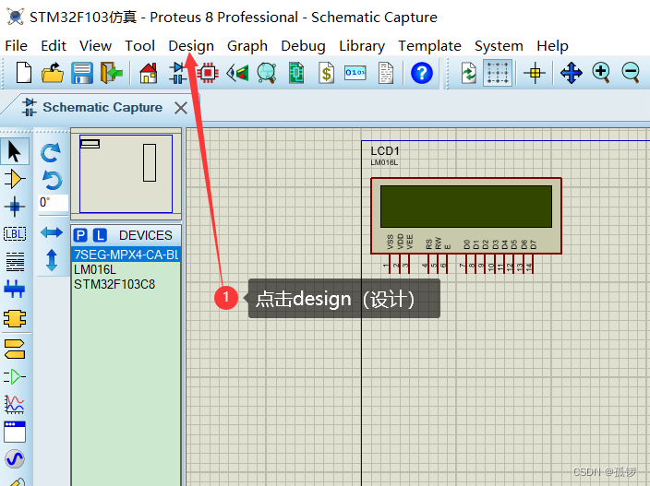
Task: Open the 3D Visualizer icon
Action: 237,73
